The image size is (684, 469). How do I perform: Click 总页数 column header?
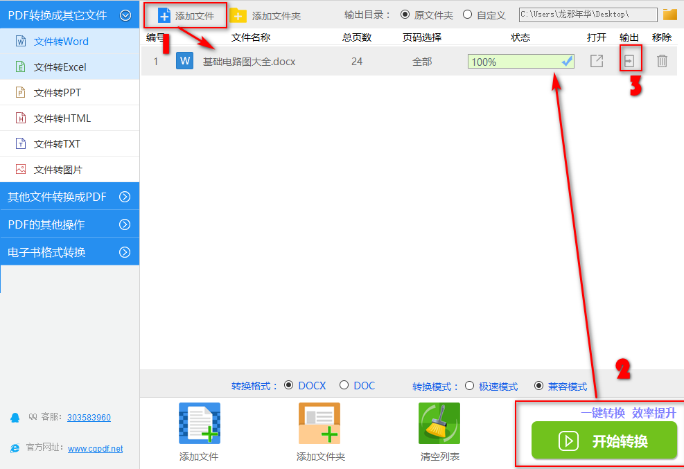(x=357, y=37)
